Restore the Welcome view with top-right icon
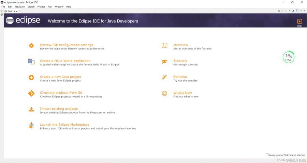The height and width of the screenshot is (163, 307). 304,11
